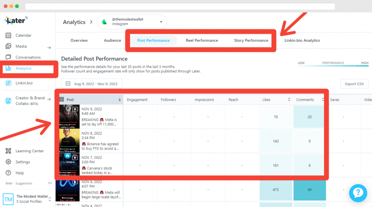Image resolution: width=372 pixels, height=207 pixels.
Task: Click the 20 comments highlighted cell
Action: pyautogui.click(x=309, y=117)
